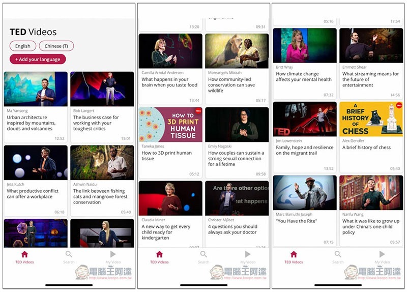Image resolution: width=407 pixels, height=292 pixels.
Task: Open My Video play icon in right screen
Action: point(382,254)
